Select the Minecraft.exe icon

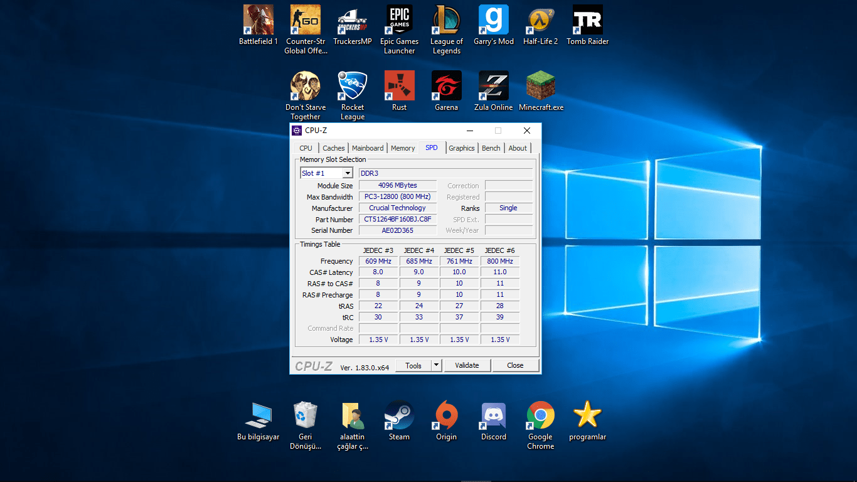tap(541, 86)
